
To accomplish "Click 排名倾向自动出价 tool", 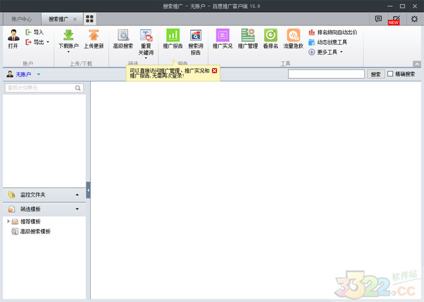I will point(333,32).
